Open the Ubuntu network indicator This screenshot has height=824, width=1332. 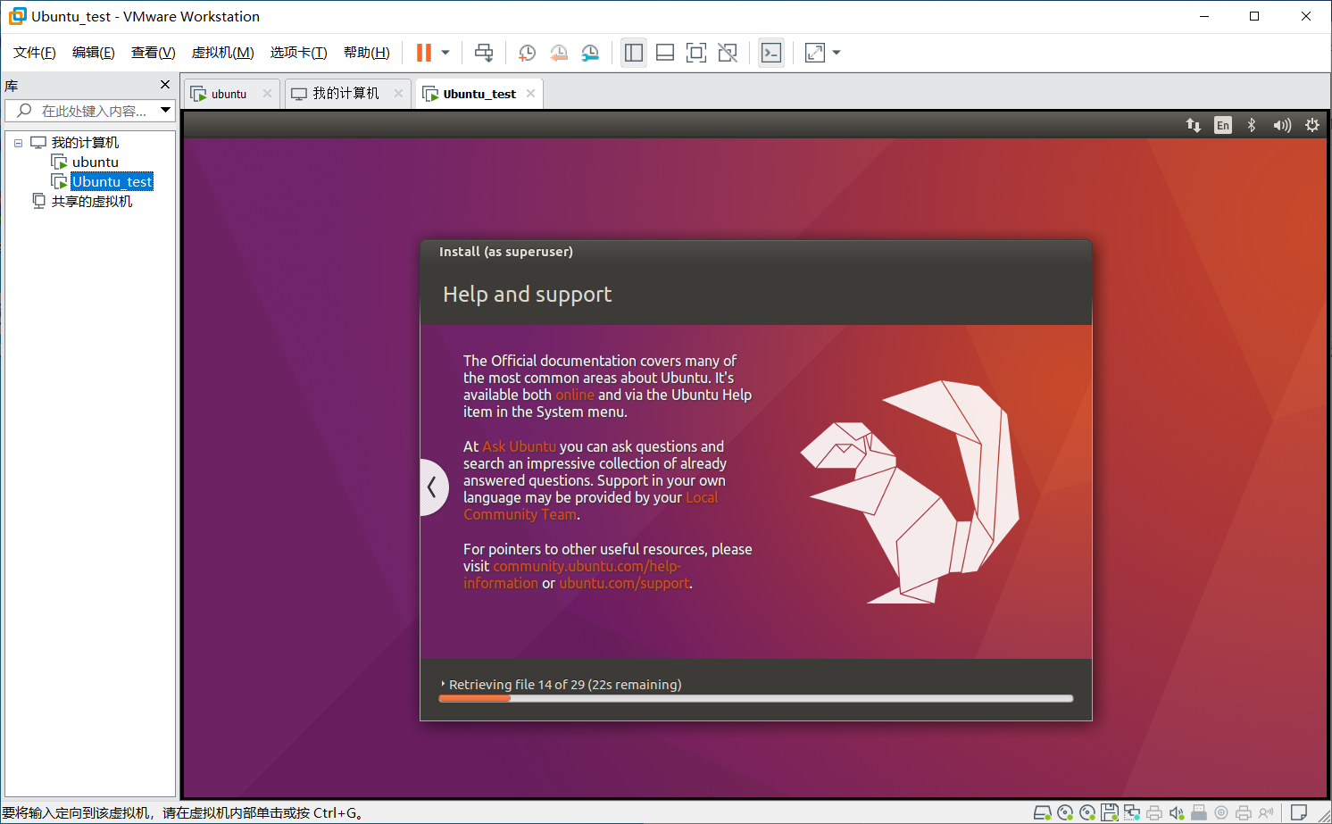tap(1194, 125)
